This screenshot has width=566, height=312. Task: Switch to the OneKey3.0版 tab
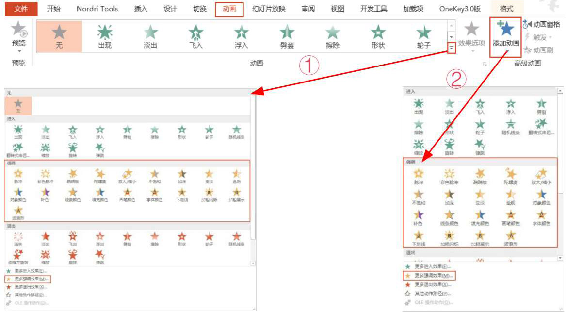(460, 9)
